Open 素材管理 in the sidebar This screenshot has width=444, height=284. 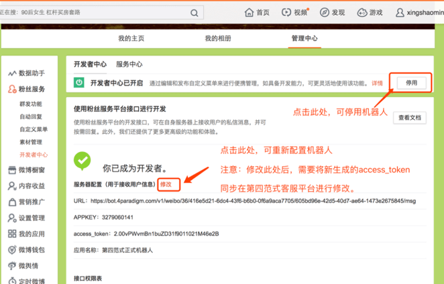tap(31, 142)
